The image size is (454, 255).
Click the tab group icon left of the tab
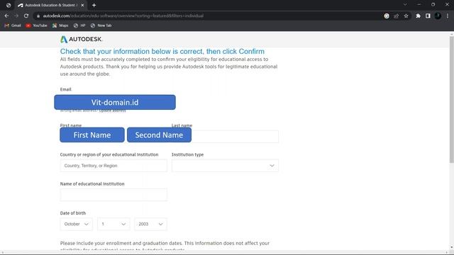9,5
